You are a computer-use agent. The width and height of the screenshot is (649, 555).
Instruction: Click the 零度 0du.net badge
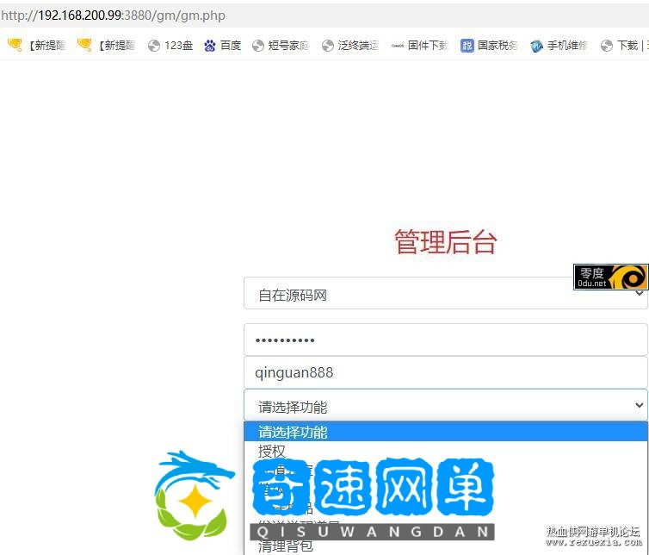click(x=610, y=277)
